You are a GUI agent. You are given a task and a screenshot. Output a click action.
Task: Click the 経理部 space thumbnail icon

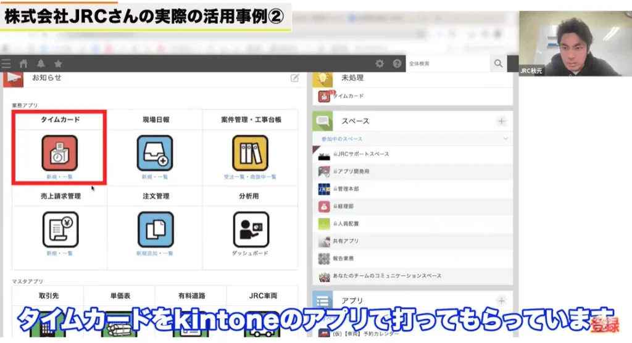(324, 207)
